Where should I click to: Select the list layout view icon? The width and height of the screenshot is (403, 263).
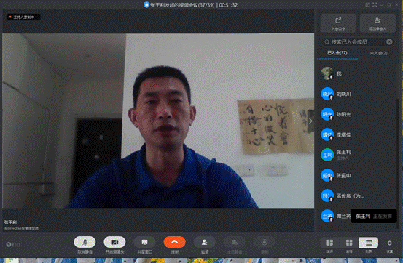pos(369,243)
